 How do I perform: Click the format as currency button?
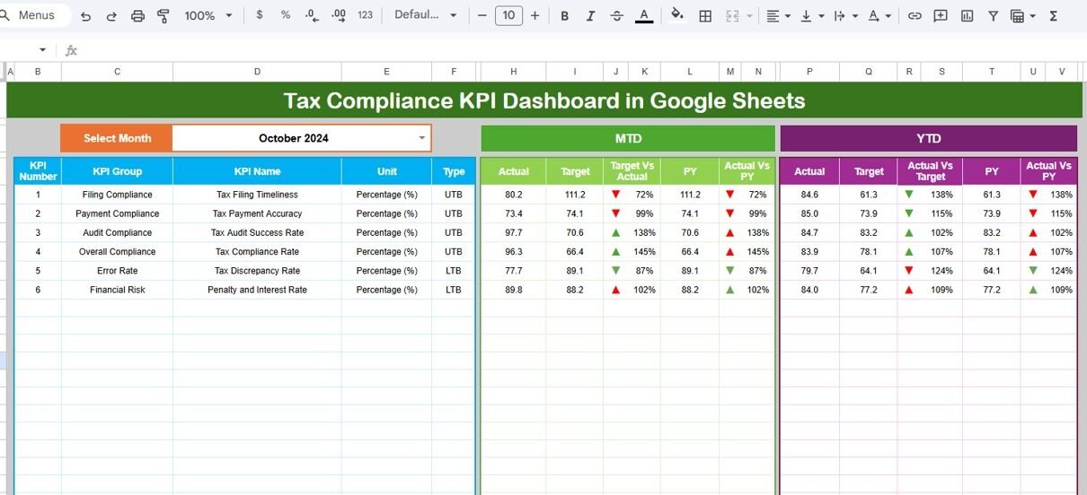pos(260,16)
